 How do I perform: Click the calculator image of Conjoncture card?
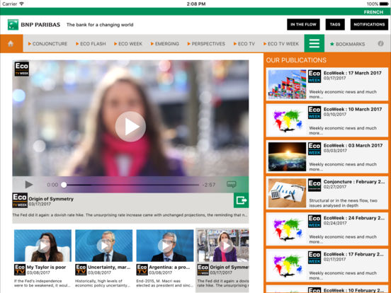coord(287,193)
